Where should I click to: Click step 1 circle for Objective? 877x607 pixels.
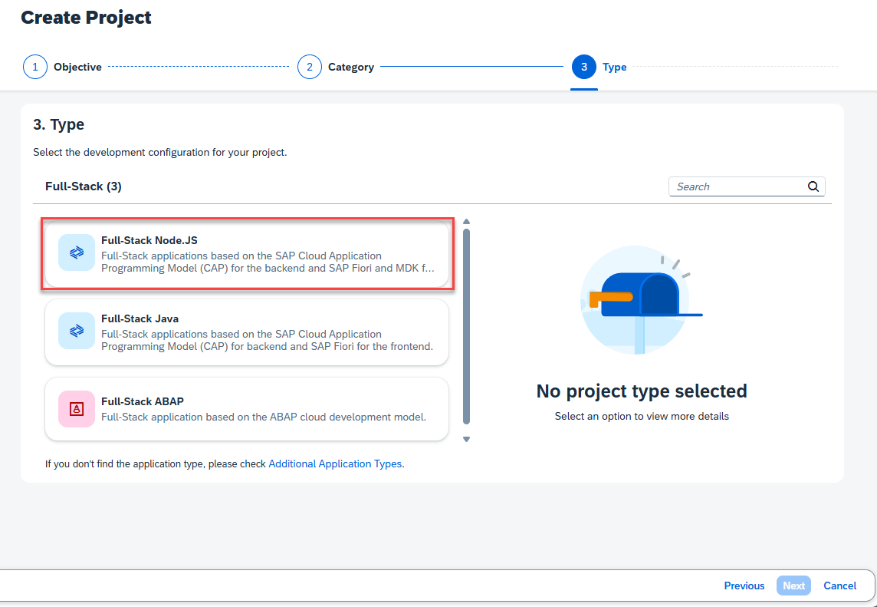point(35,67)
